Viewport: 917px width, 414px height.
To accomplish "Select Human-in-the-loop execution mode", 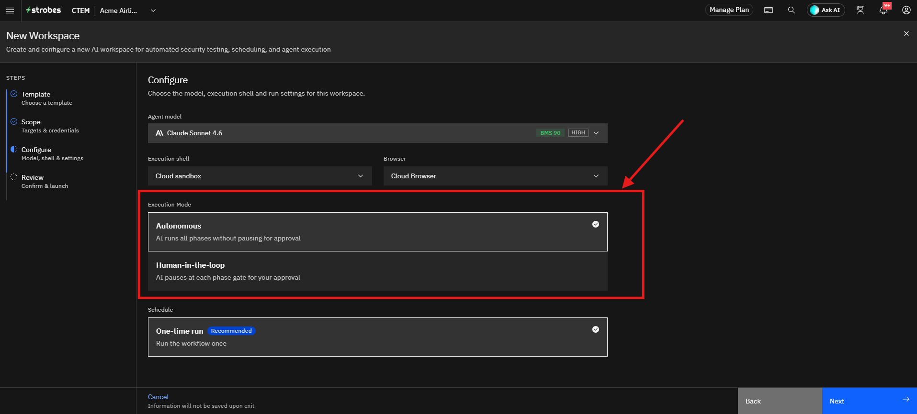I will pos(377,271).
